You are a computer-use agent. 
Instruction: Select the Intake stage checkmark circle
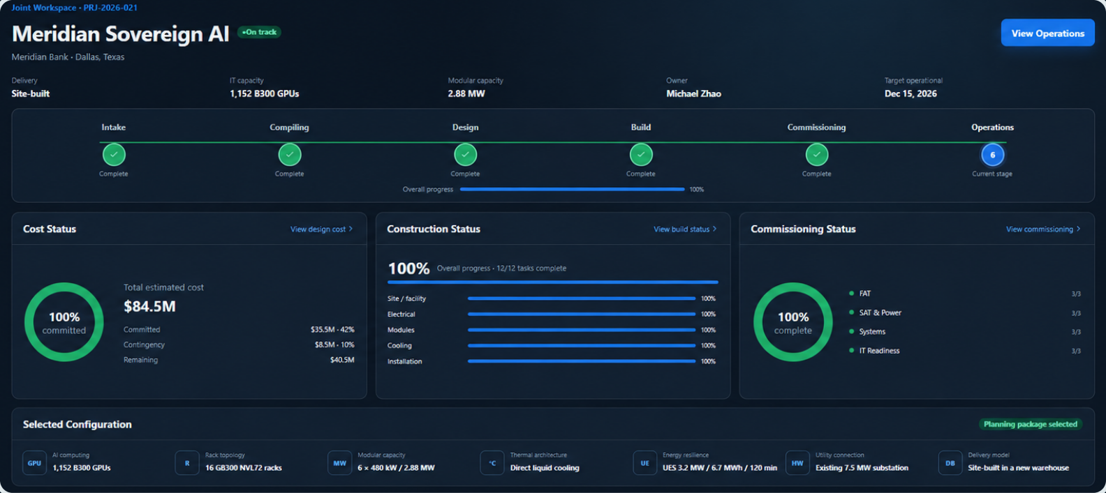pos(114,154)
